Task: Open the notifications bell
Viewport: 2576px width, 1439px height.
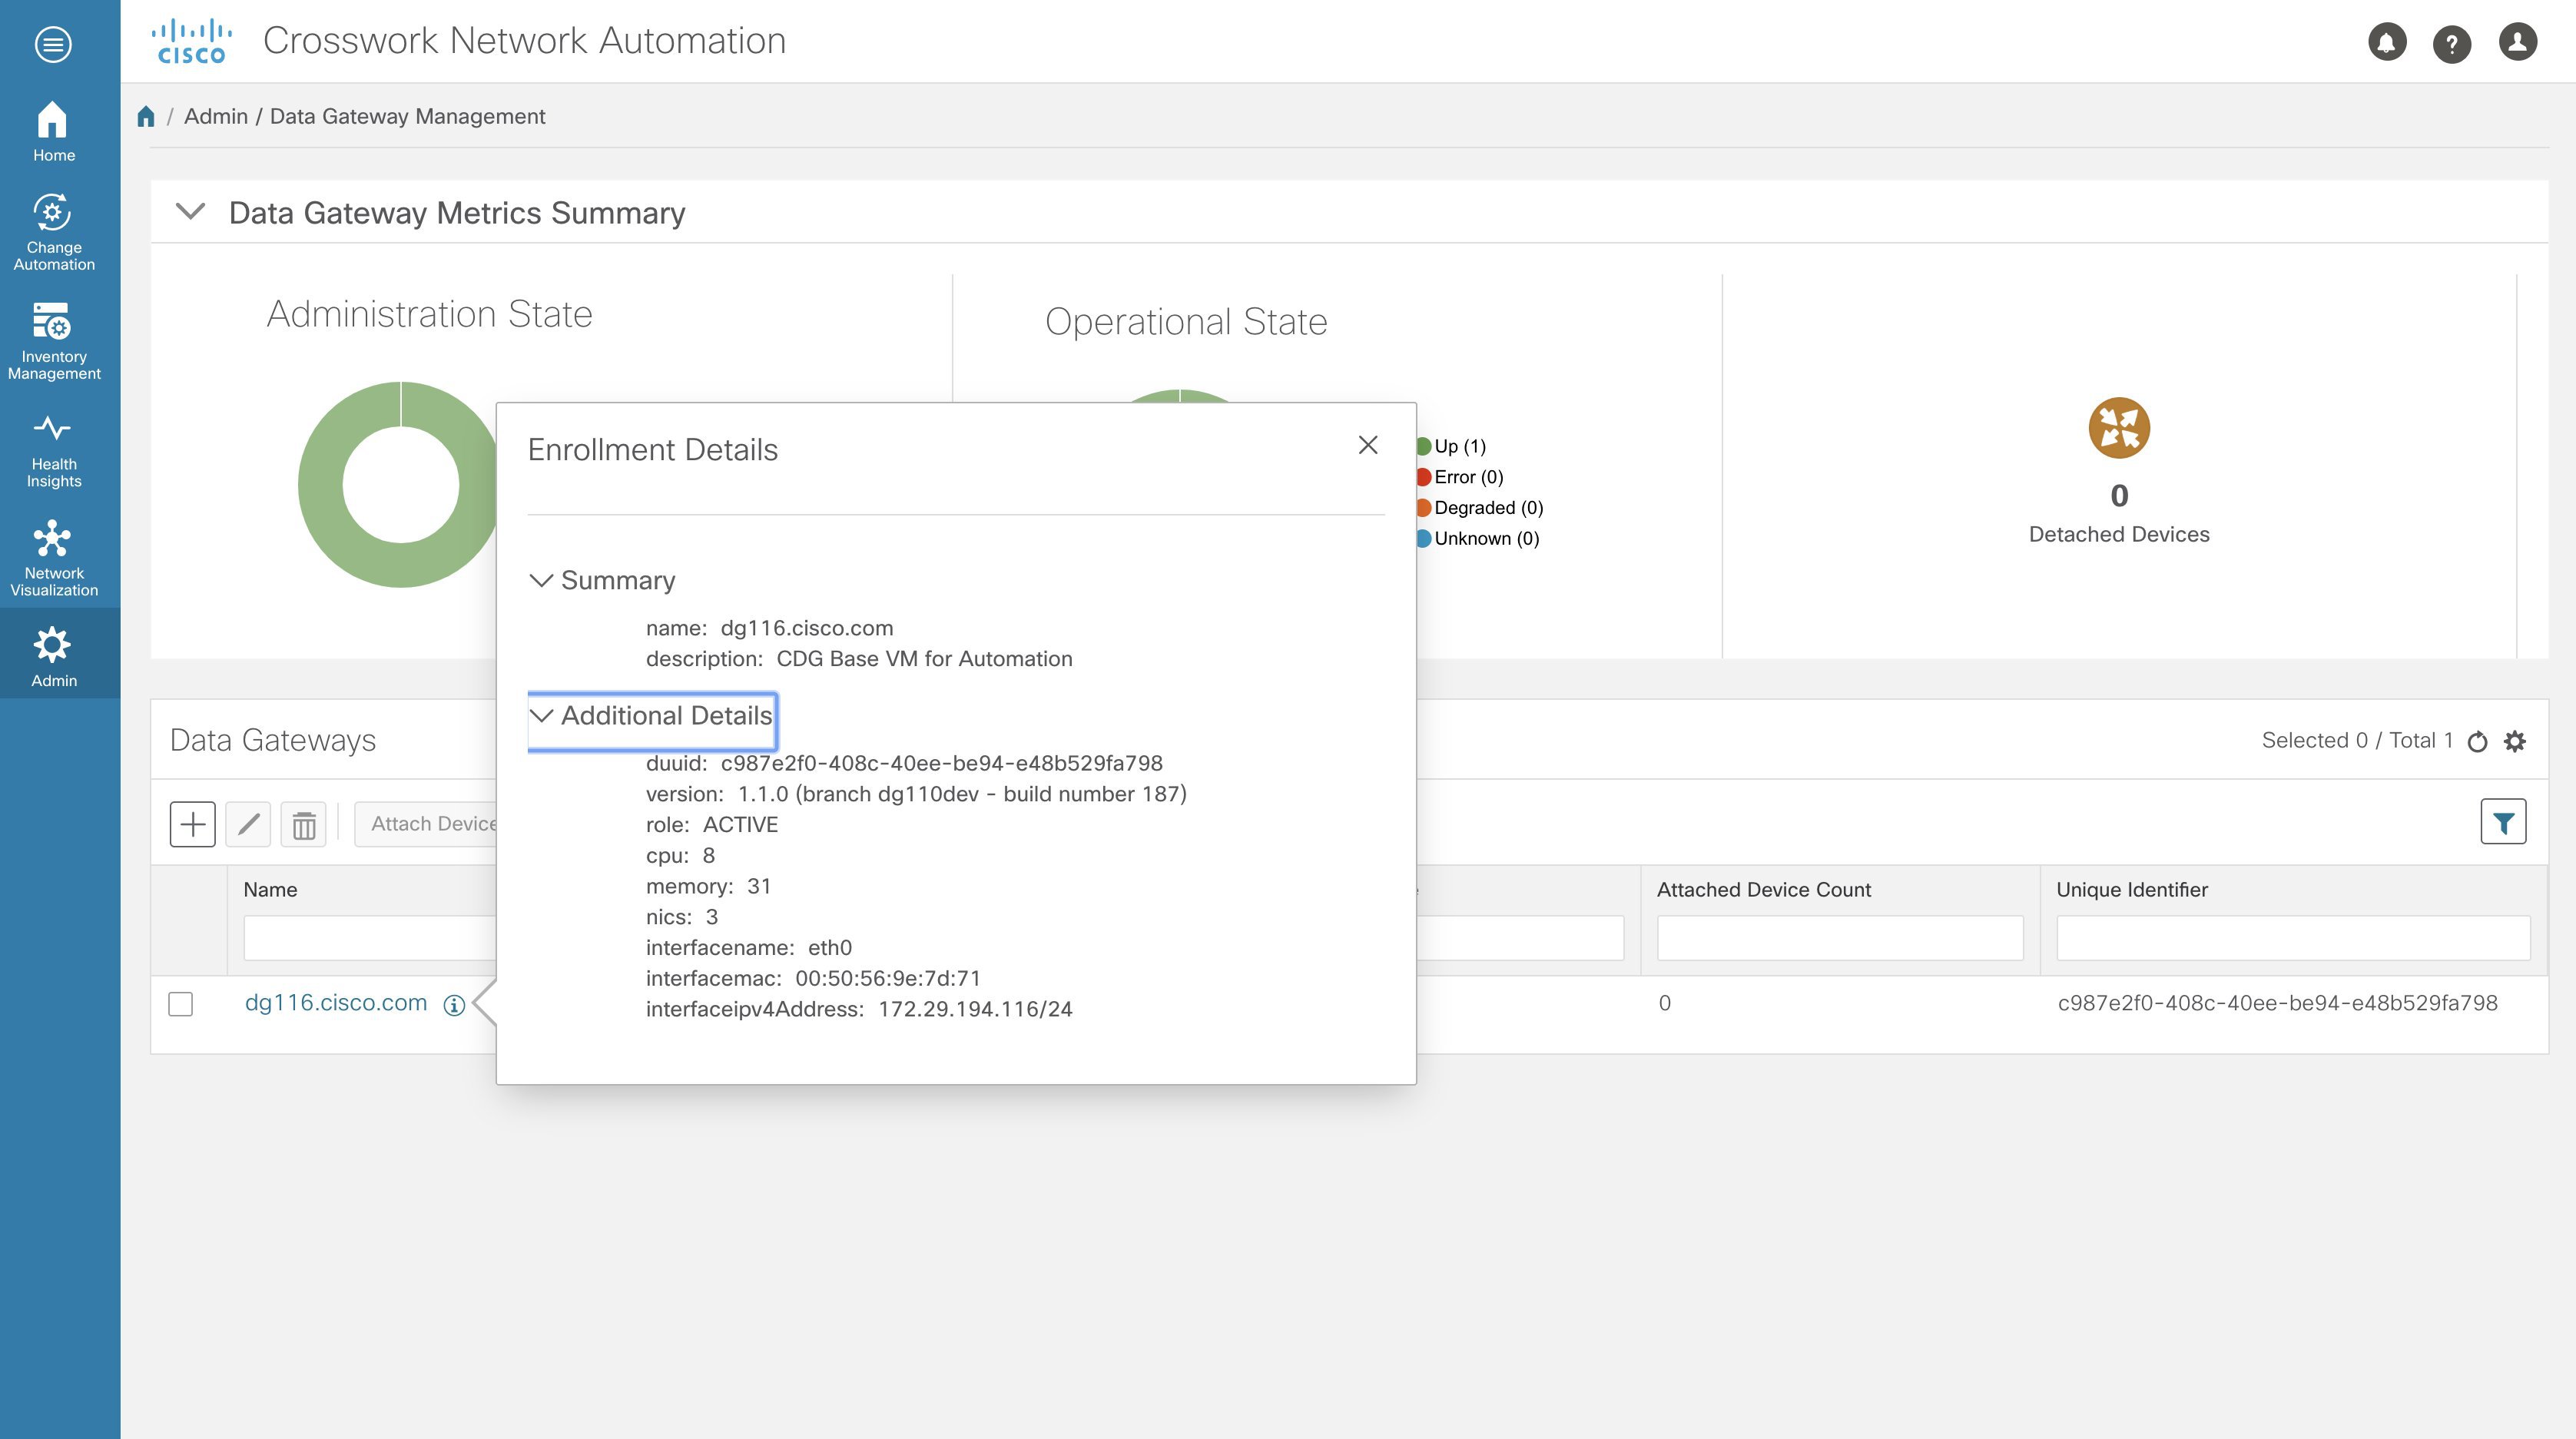Action: click(2387, 41)
